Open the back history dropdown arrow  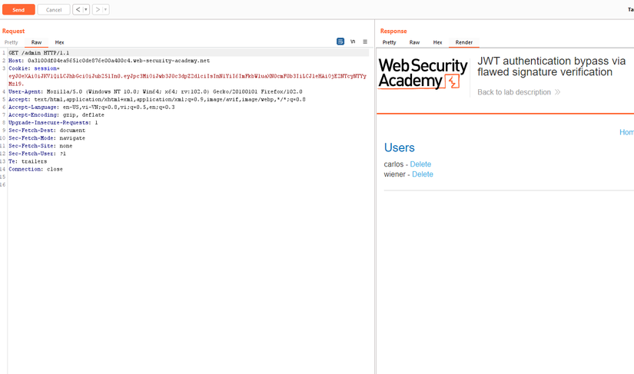(x=86, y=10)
